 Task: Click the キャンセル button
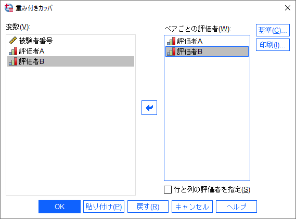[192, 207]
